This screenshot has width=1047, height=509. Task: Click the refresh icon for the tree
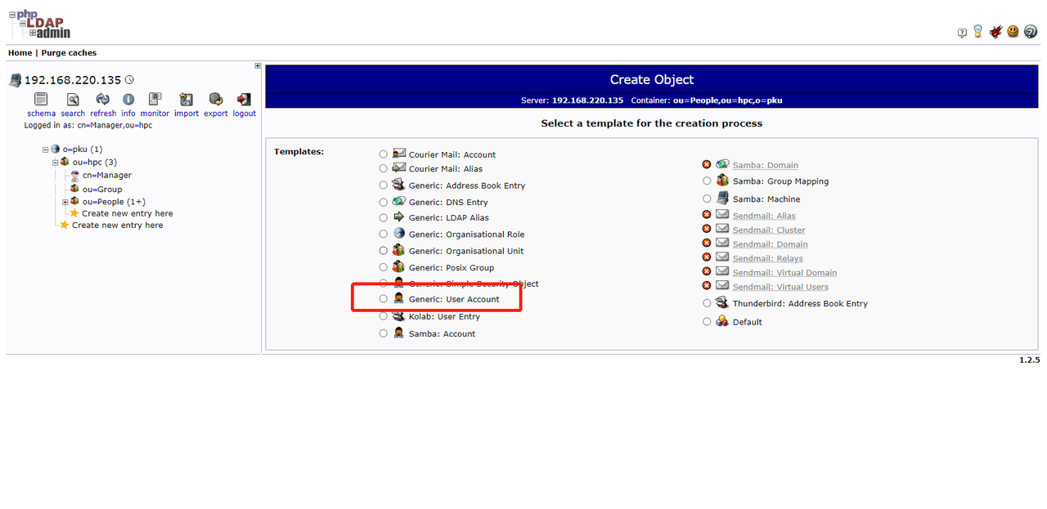[x=103, y=100]
